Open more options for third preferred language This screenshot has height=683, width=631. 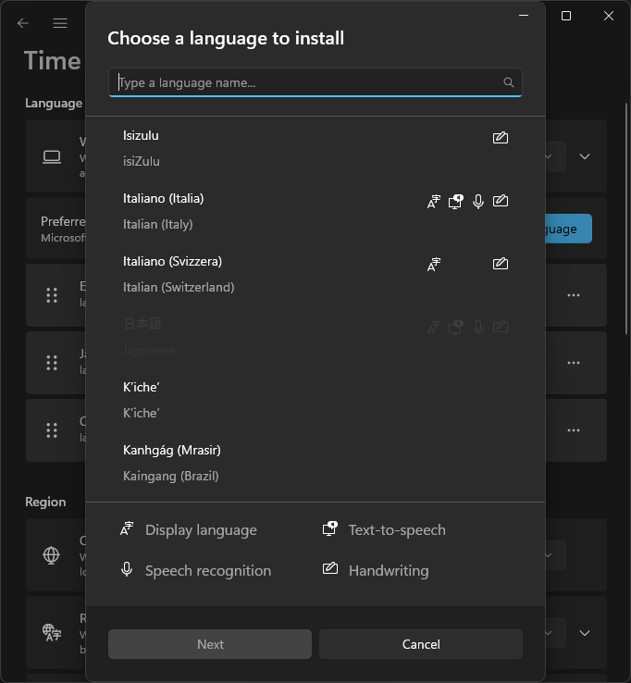click(574, 430)
